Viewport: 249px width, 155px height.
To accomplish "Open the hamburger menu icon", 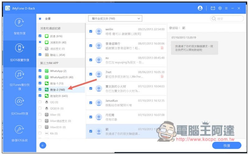I will coord(226,8).
